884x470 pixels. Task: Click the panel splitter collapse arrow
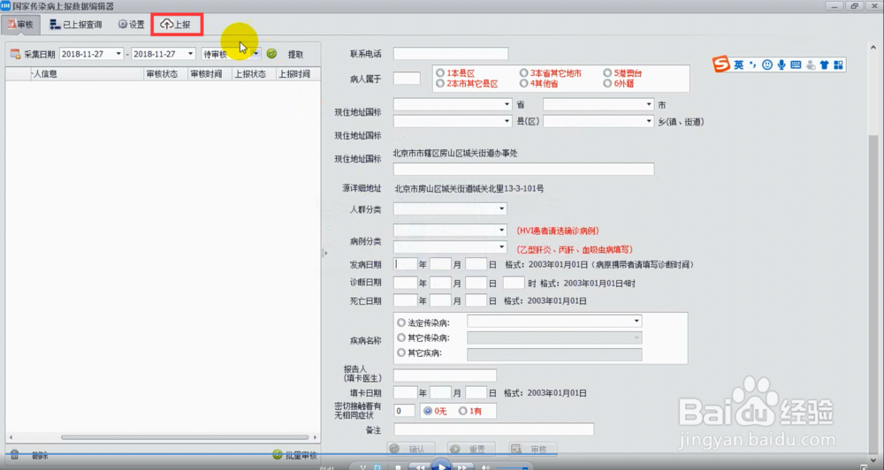pyautogui.click(x=324, y=253)
